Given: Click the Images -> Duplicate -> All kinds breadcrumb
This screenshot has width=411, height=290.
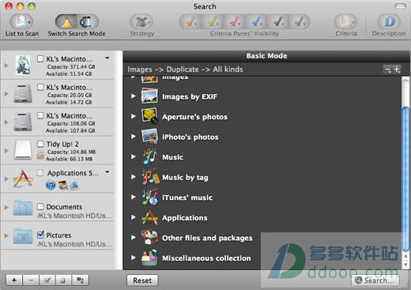Looking at the screenshot, I should click(185, 70).
